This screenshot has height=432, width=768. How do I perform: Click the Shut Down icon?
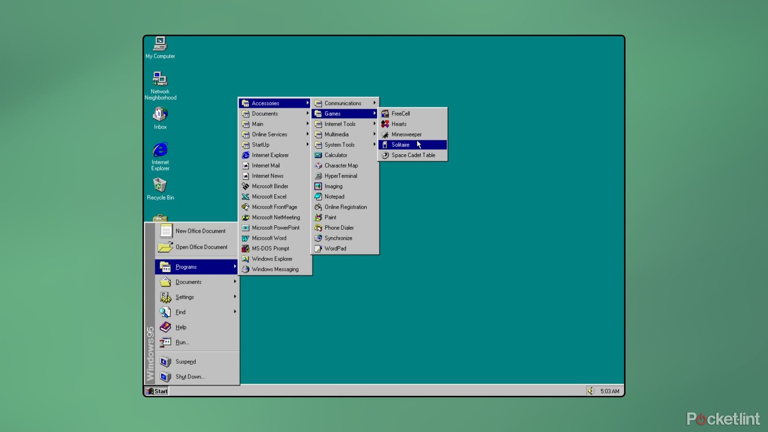click(x=165, y=377)
